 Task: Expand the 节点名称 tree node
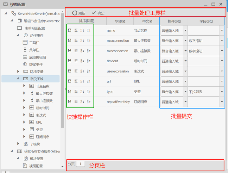(24, 86)
